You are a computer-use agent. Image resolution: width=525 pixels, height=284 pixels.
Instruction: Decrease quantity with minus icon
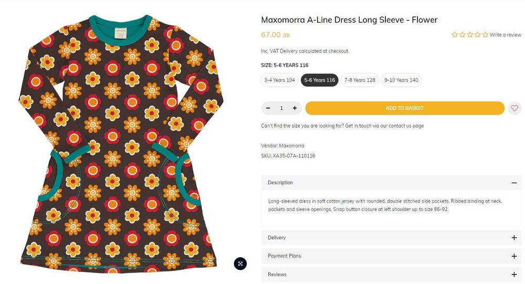point(268,108)
